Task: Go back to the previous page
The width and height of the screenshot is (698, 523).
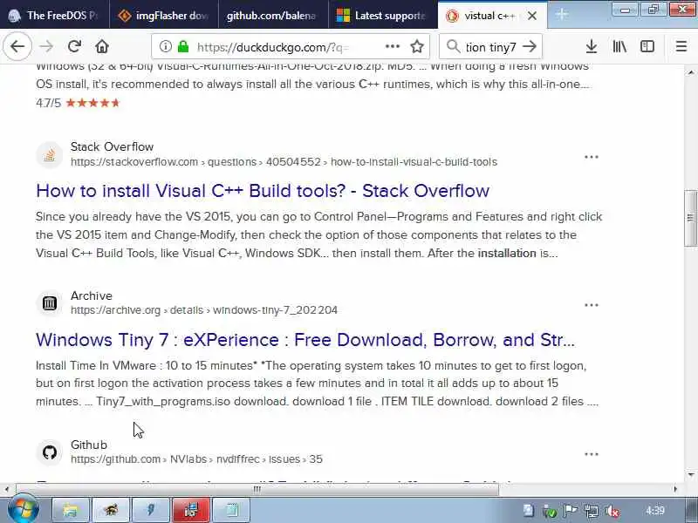Action: coord(17,46)
